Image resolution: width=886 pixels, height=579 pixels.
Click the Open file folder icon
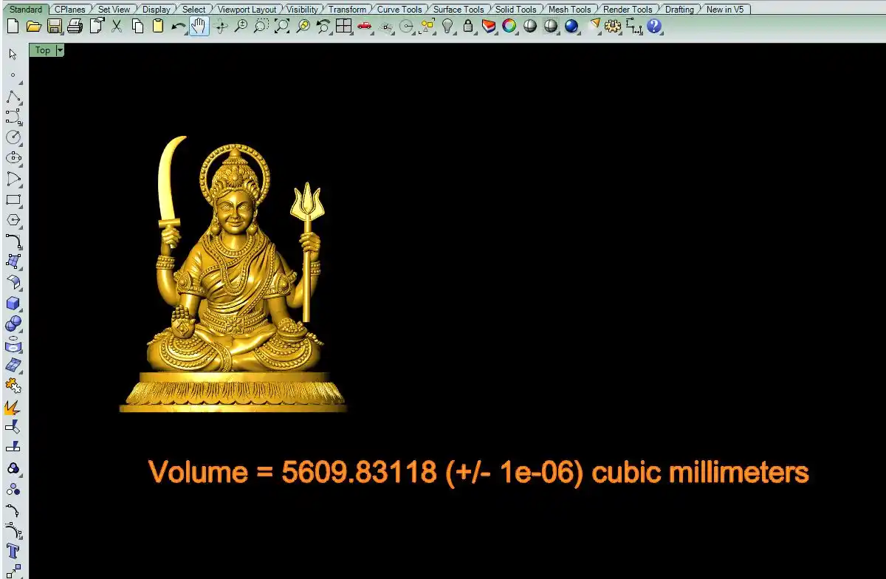pos(33,27)
